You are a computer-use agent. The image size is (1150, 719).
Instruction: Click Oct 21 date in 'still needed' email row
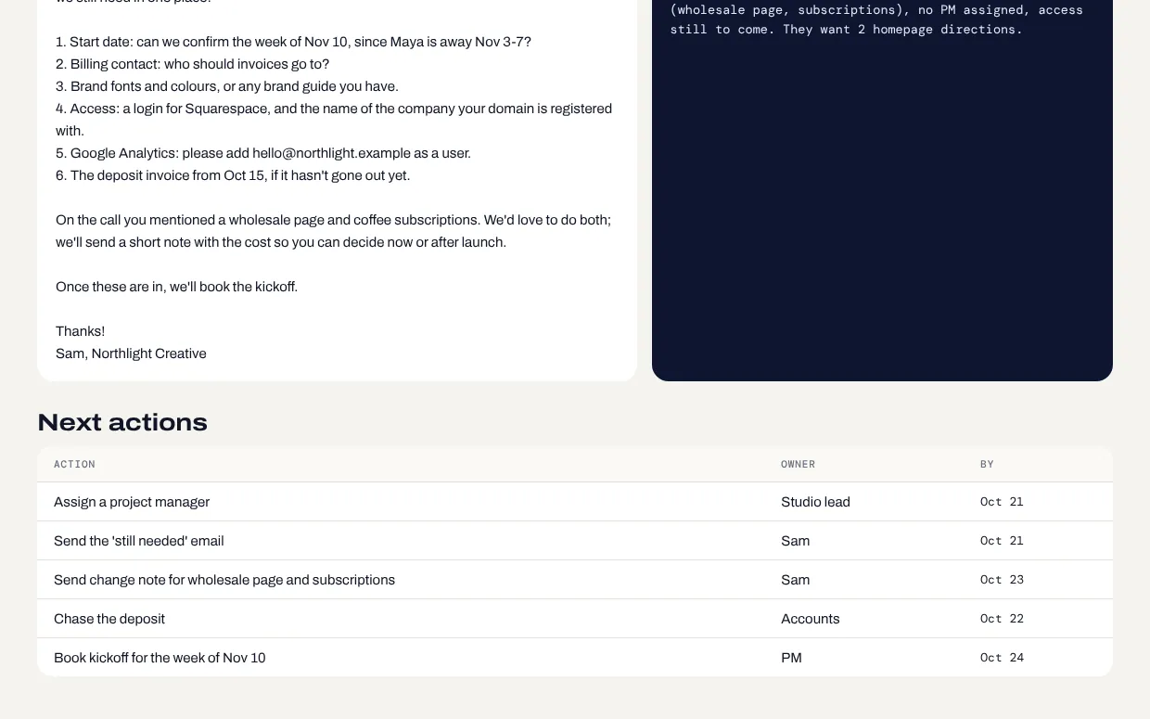click(1002, 541)
